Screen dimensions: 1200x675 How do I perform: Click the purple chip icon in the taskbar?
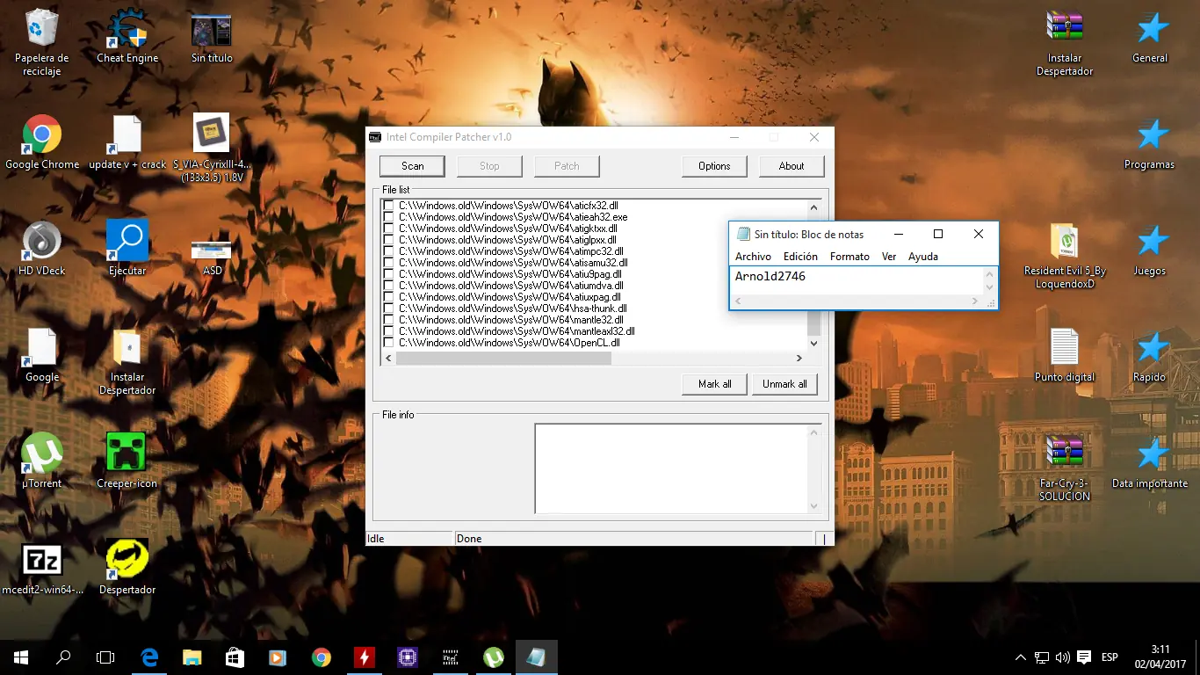point(407,657)
